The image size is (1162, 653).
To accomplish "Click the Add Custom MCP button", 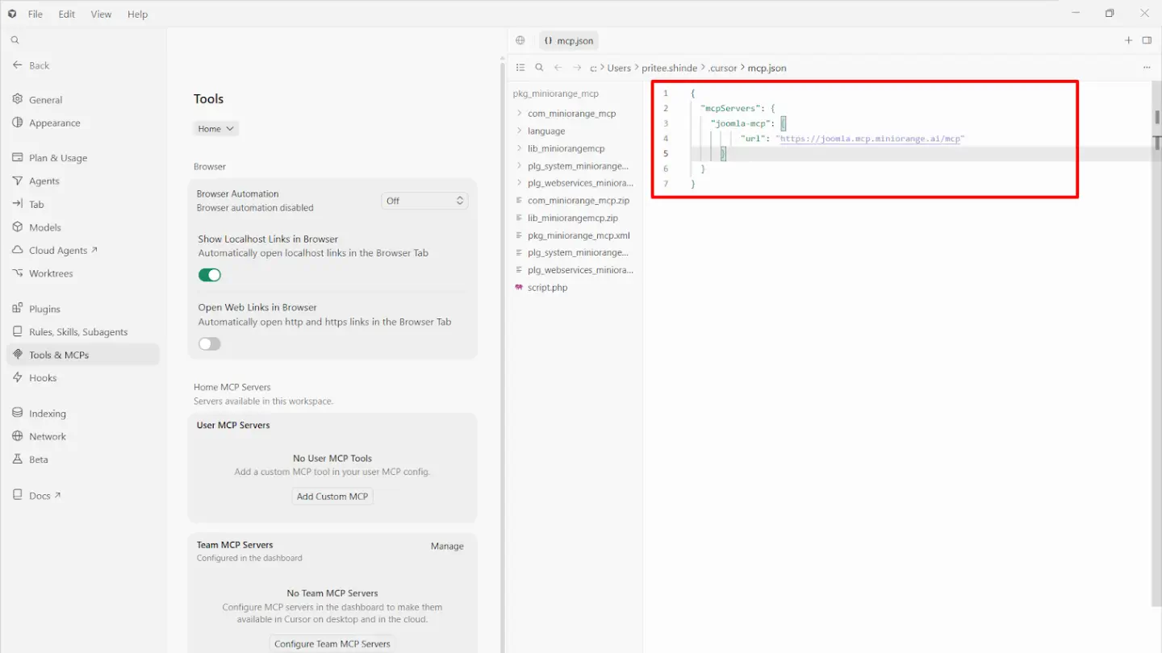I will pyautogui.click(x=332, y=497).
